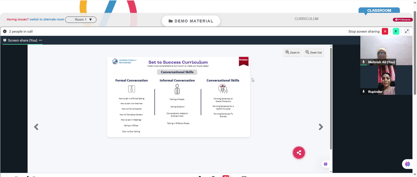Click 'Set to Success Curriculum' heading
This screenshot has width=417, height=177.
click(178, 62)
